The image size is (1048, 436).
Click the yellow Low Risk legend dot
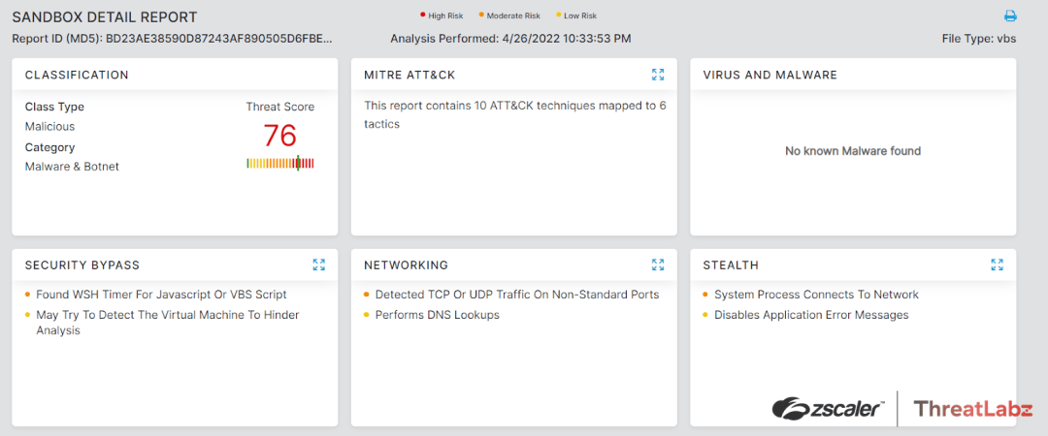pyautogui.click(x=558, y=16)
